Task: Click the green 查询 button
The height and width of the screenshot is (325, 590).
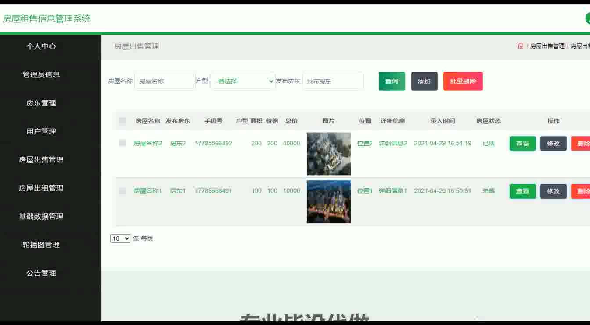Action: point(392,81)
